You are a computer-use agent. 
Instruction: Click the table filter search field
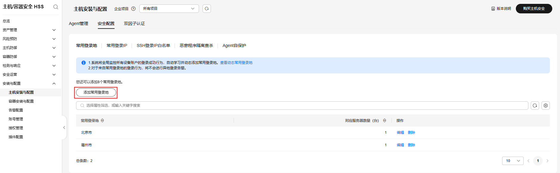302,106
